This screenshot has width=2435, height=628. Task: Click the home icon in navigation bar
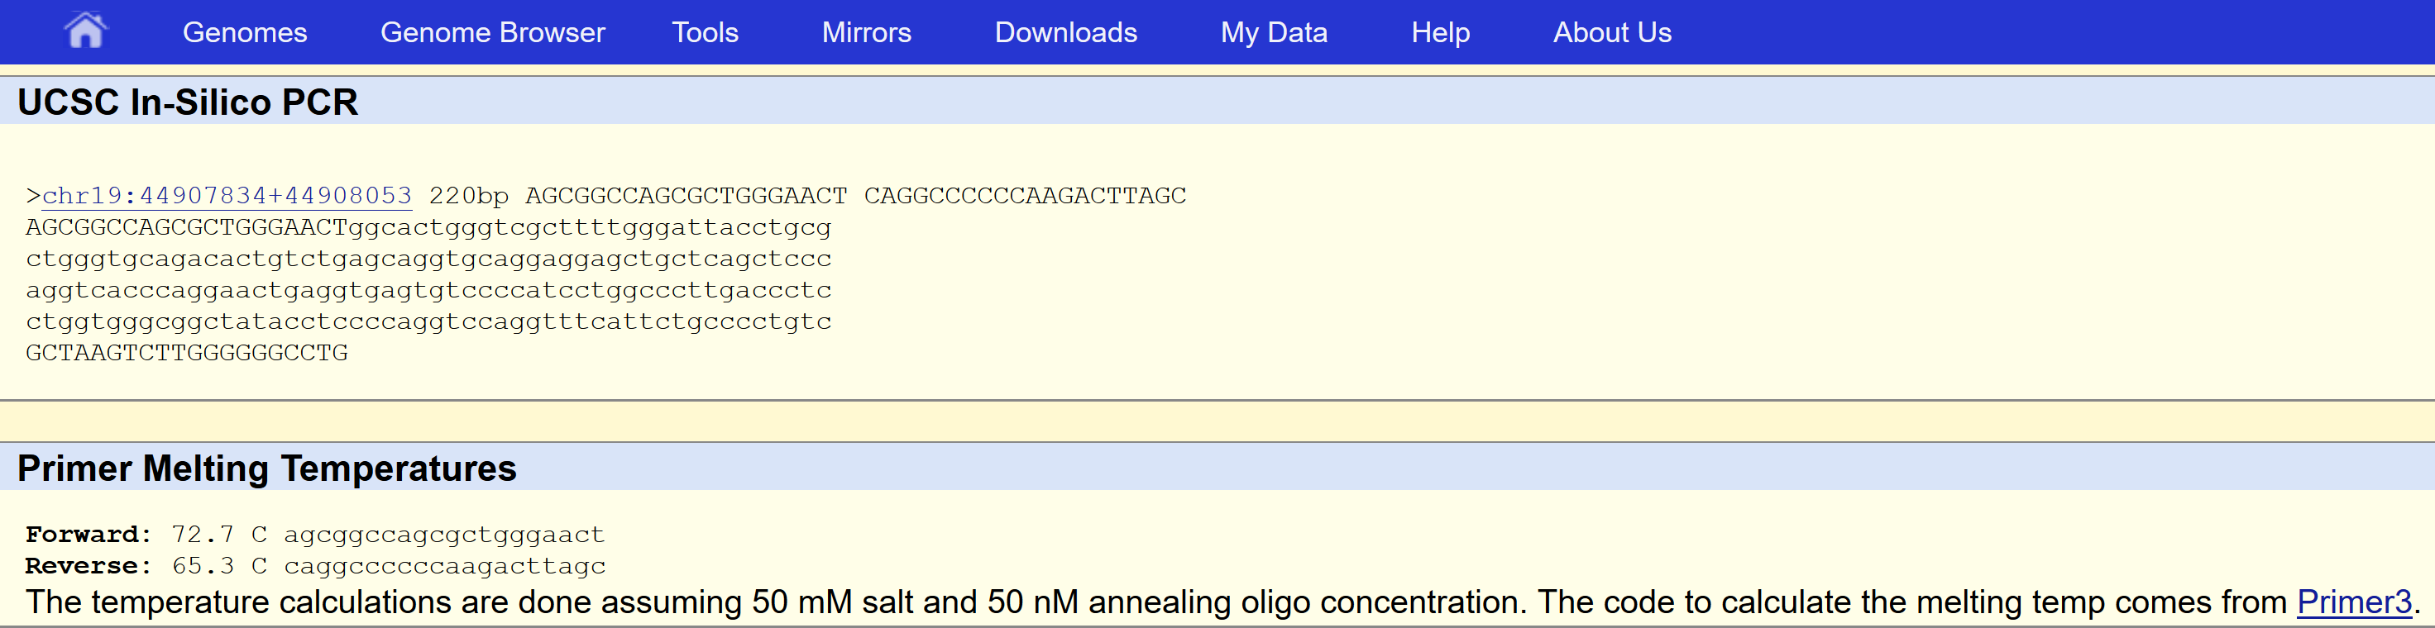pyautogui.click(x=85, y=31)
